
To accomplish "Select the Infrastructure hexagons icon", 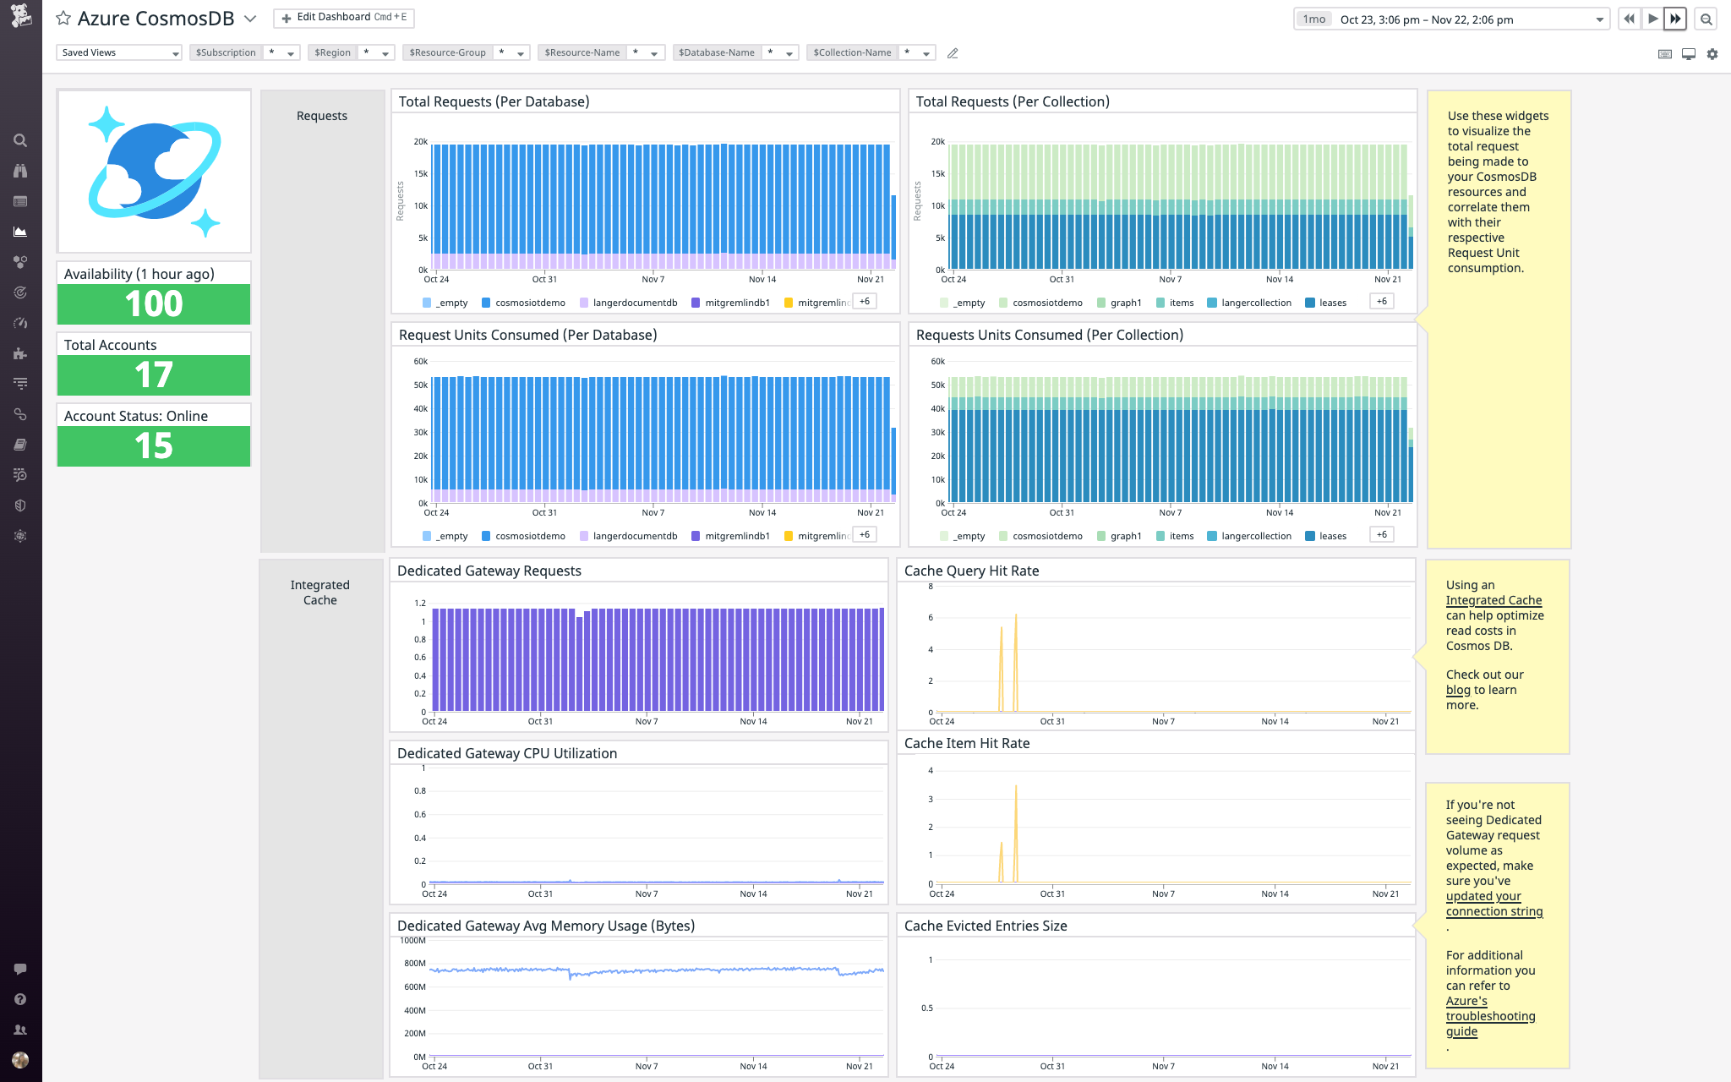I will point(20,261).
